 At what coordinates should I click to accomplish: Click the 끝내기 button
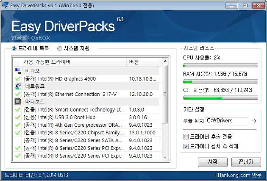coord(246,162)
